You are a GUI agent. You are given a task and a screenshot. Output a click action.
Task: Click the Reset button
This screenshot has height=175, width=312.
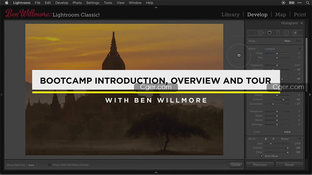pos(289,165)
